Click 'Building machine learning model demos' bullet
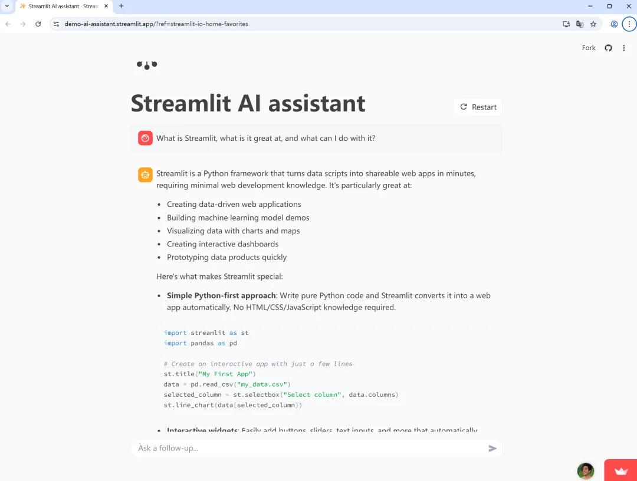 (238, 218)
